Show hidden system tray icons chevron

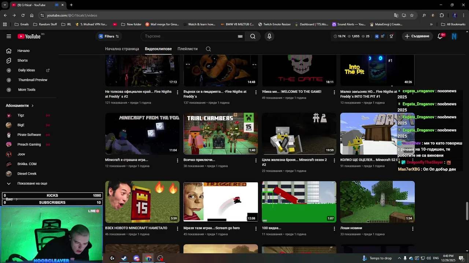tap(399, 258)
